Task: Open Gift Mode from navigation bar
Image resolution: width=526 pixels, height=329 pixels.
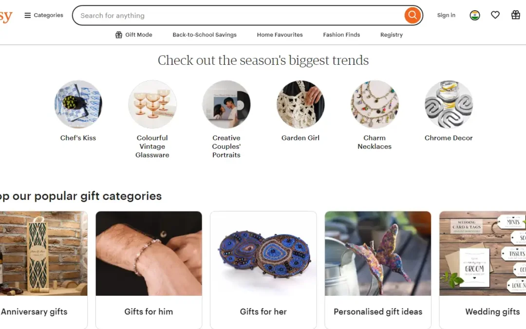Action: tap(134, 35)
